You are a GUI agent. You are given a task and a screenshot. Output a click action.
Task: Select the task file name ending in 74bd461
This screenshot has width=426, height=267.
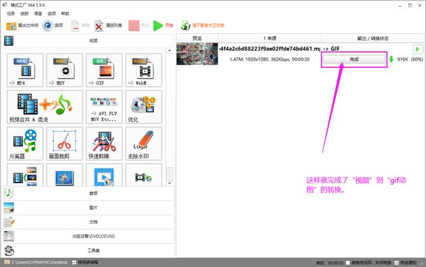click(x=270, y=49)
